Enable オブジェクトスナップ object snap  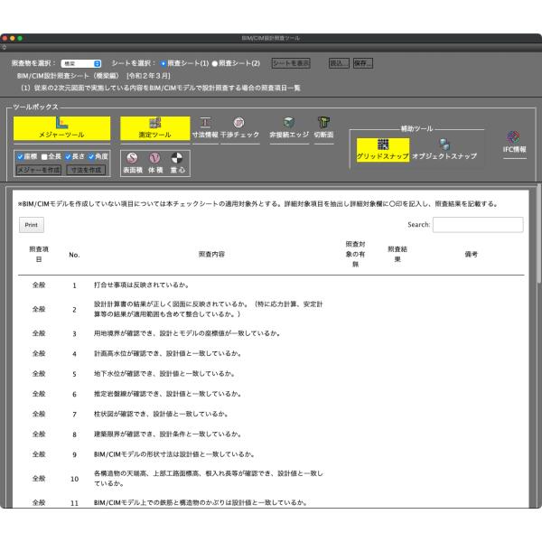coord(444,148)
